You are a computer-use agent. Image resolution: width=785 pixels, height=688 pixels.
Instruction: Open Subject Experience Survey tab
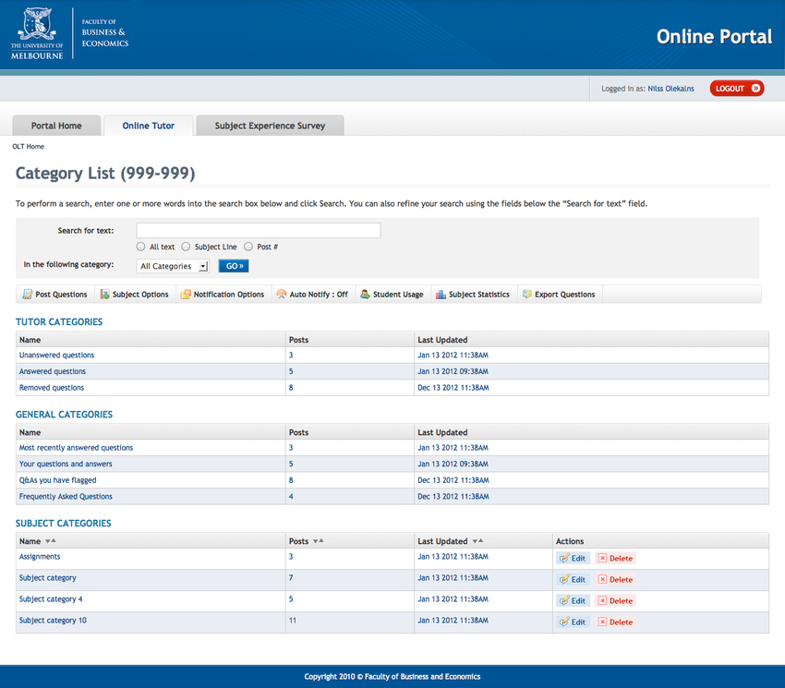tap(271, 126)
